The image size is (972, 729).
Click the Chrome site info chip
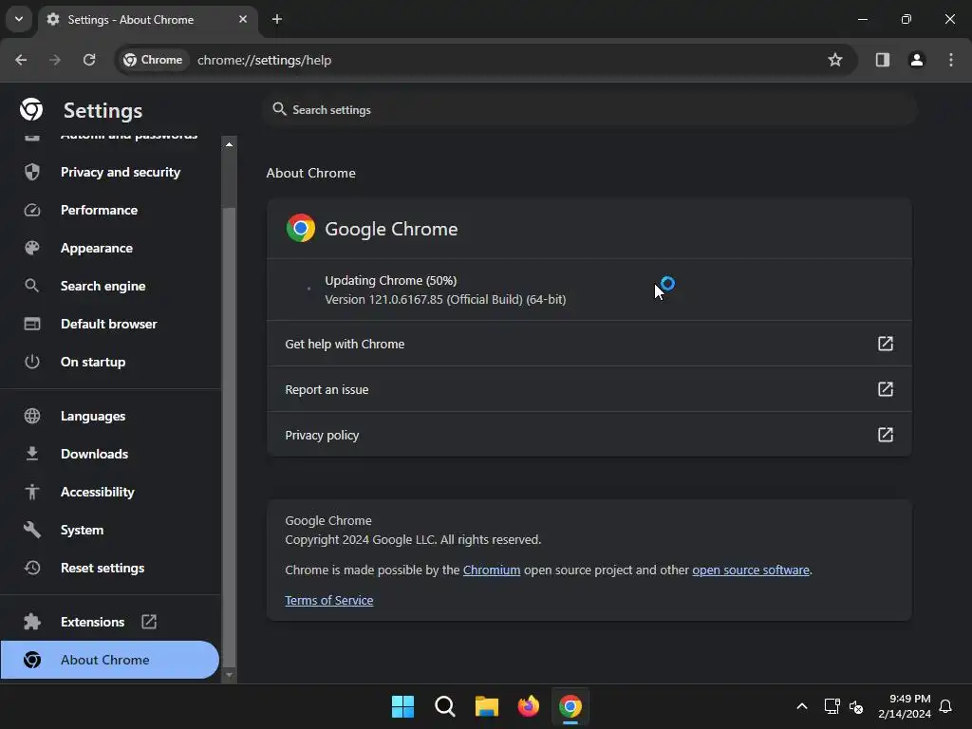[153, 60]
